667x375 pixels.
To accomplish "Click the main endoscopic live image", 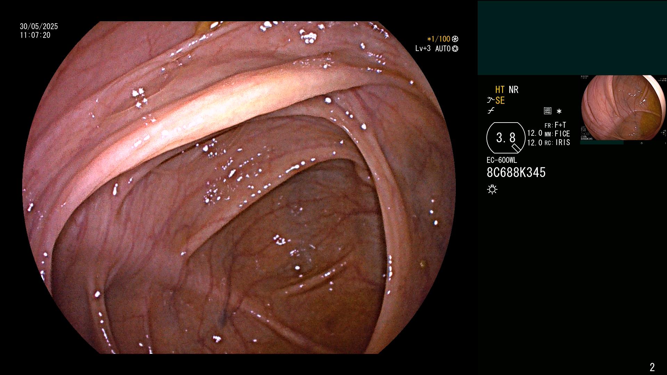I will tap(239, 187).
